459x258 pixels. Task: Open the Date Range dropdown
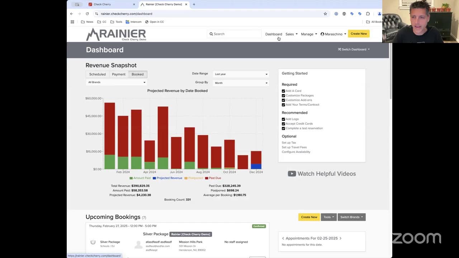pyautogui.click(x=241, y=74)
